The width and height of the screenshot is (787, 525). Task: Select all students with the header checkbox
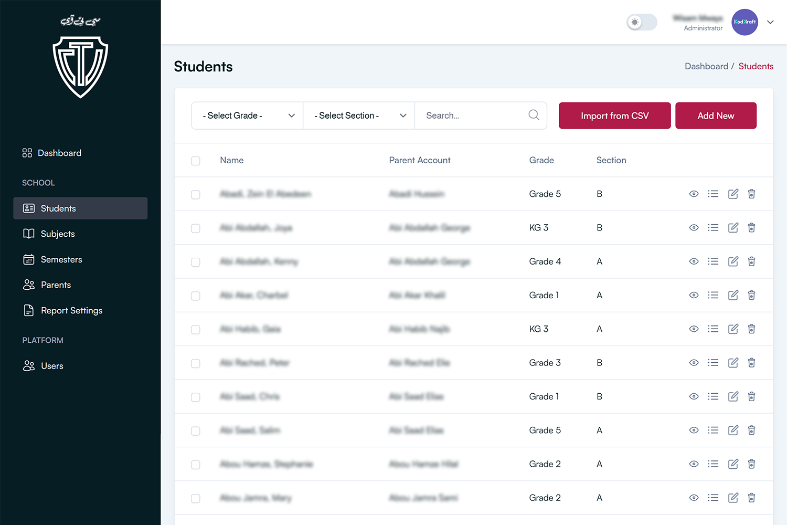pos(196,161)
